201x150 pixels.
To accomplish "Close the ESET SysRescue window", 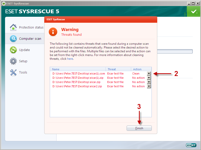I will 198,3.
